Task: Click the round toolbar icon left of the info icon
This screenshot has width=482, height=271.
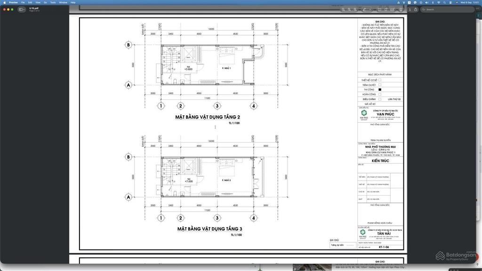Action: (x=401, y=9)
